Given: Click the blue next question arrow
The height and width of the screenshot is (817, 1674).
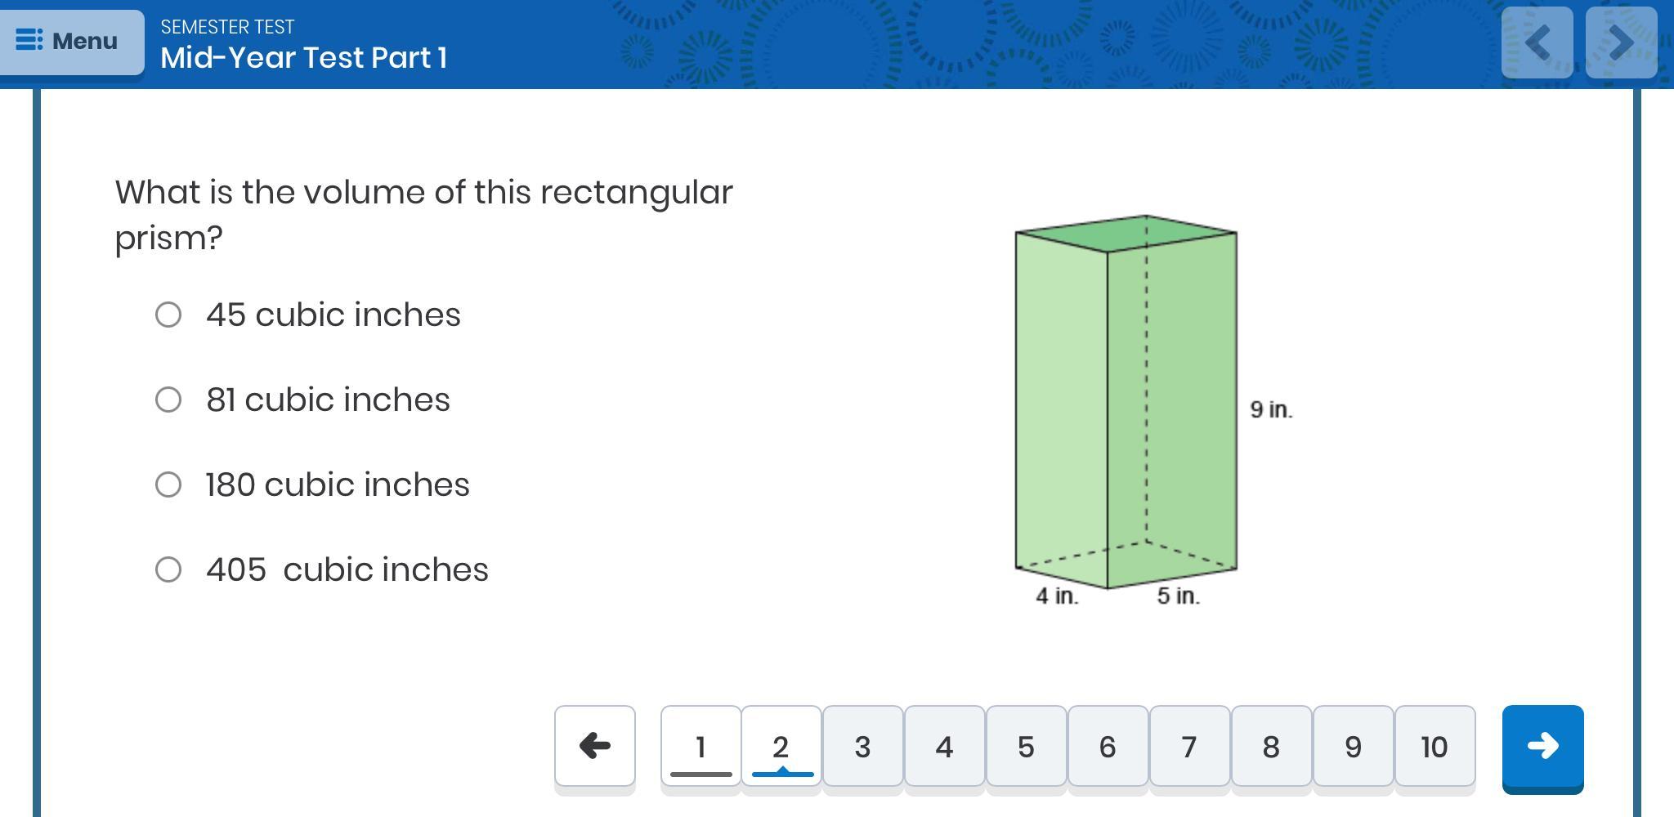Looking at the screenshot, I should (x=1542, y=747).
